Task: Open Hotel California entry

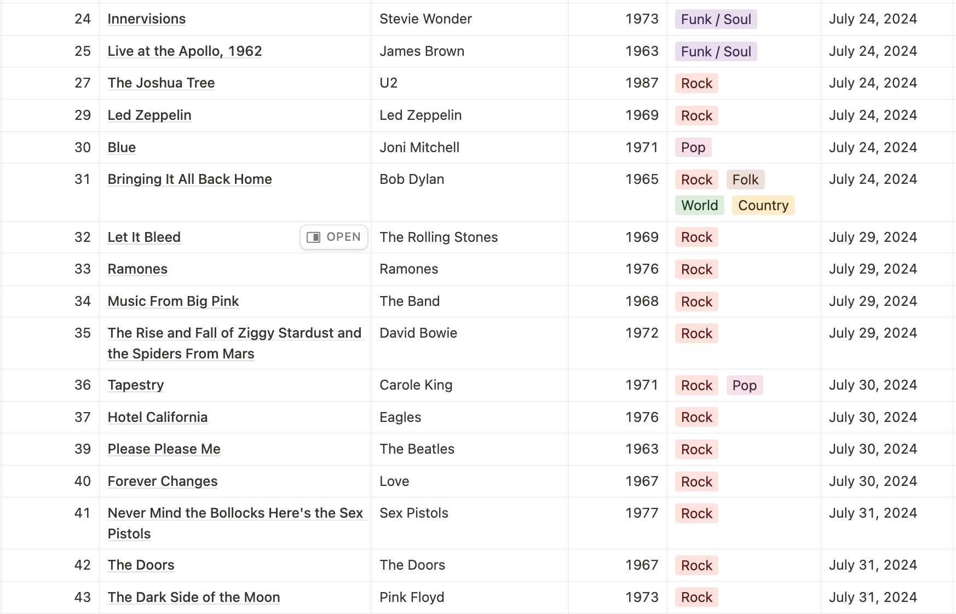Action: (x=158, y=418)
